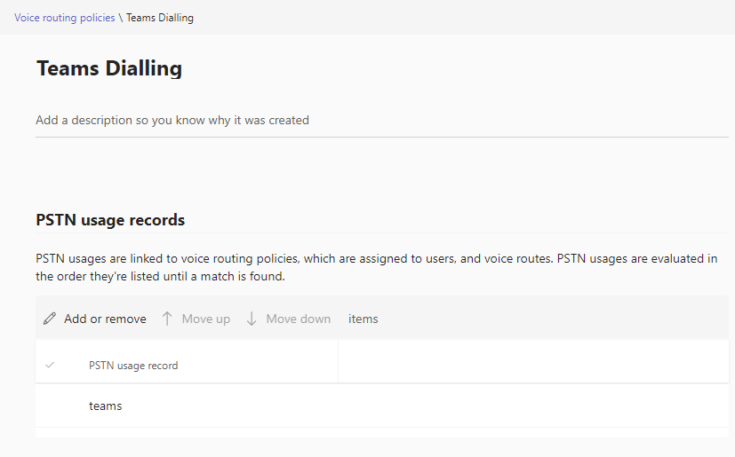Click the Teams Dialling policy name heading
Image resolution: width=735 pixels, height=457 pixels.
(109, 68)
